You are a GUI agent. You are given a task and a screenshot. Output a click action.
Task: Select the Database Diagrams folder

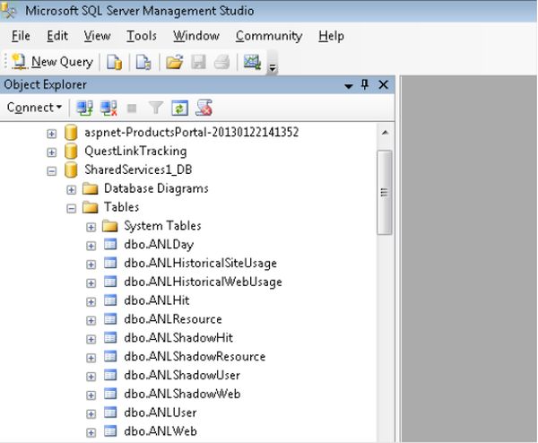[x=156, y=188]
